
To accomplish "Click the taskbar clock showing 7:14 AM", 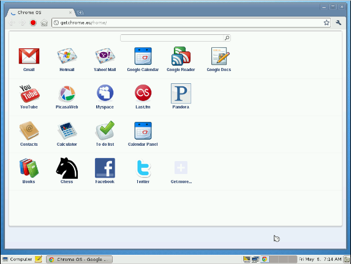I will [320, 259].
